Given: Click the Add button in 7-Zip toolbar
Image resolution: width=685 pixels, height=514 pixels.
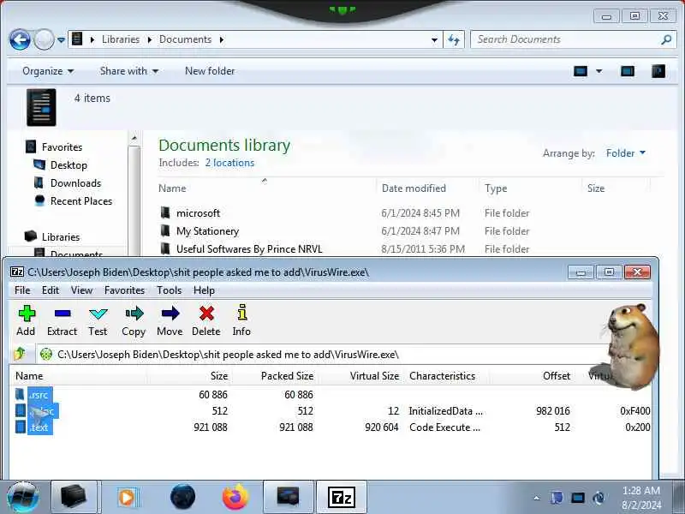Looking at the screenshot, I should point(27,320).
